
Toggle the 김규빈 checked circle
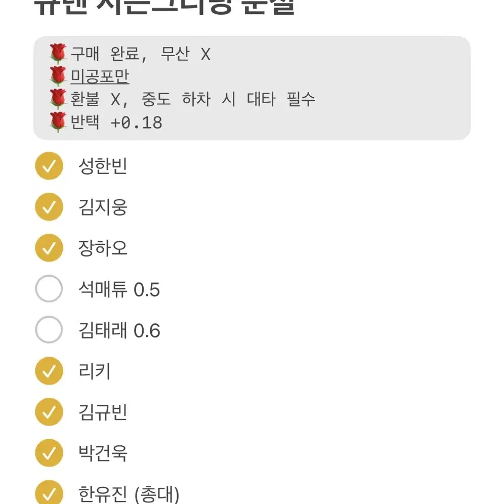49,412
